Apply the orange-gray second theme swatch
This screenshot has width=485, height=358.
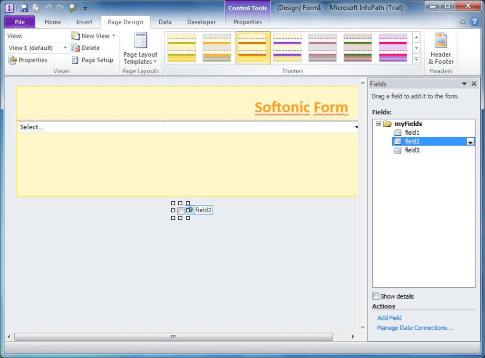217,47
